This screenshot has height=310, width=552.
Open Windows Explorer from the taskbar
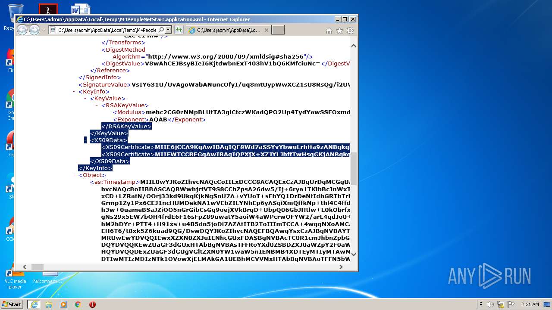click(49, 304)
